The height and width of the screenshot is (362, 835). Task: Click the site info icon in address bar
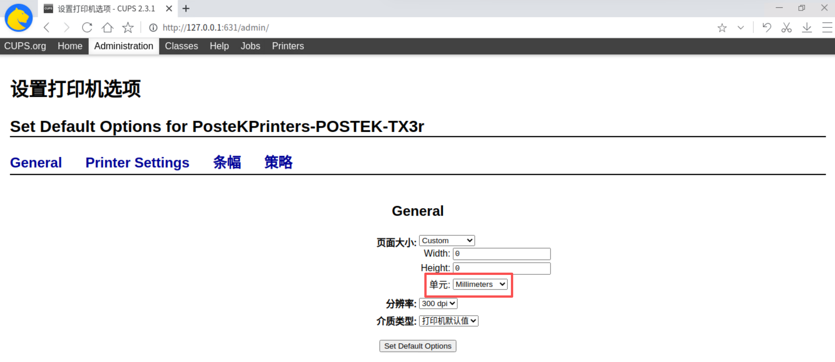(x=153, y=28)
